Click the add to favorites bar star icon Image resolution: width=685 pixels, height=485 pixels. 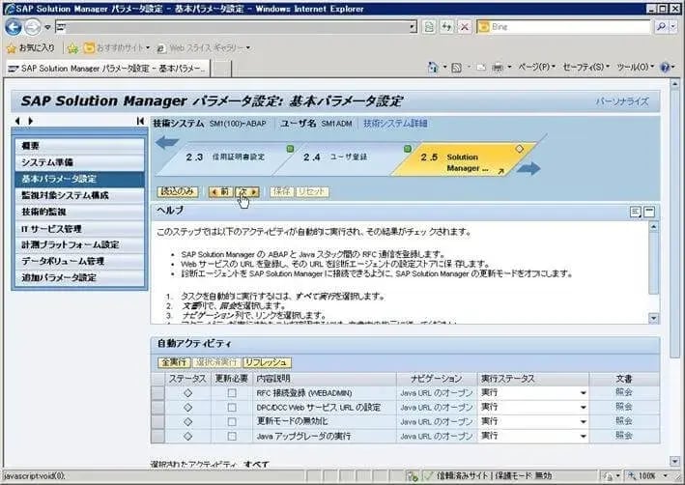pos(72,48)
